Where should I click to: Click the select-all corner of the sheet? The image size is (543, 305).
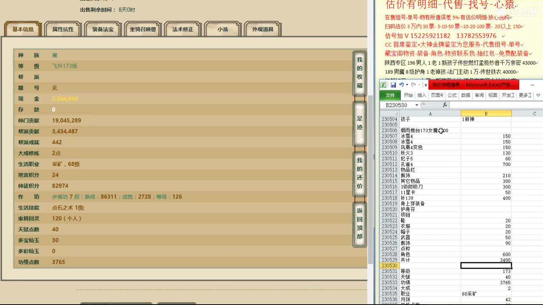click(389, 113)
